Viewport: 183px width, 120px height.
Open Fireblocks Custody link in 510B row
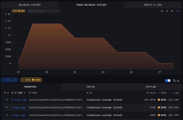click(104, 108)
